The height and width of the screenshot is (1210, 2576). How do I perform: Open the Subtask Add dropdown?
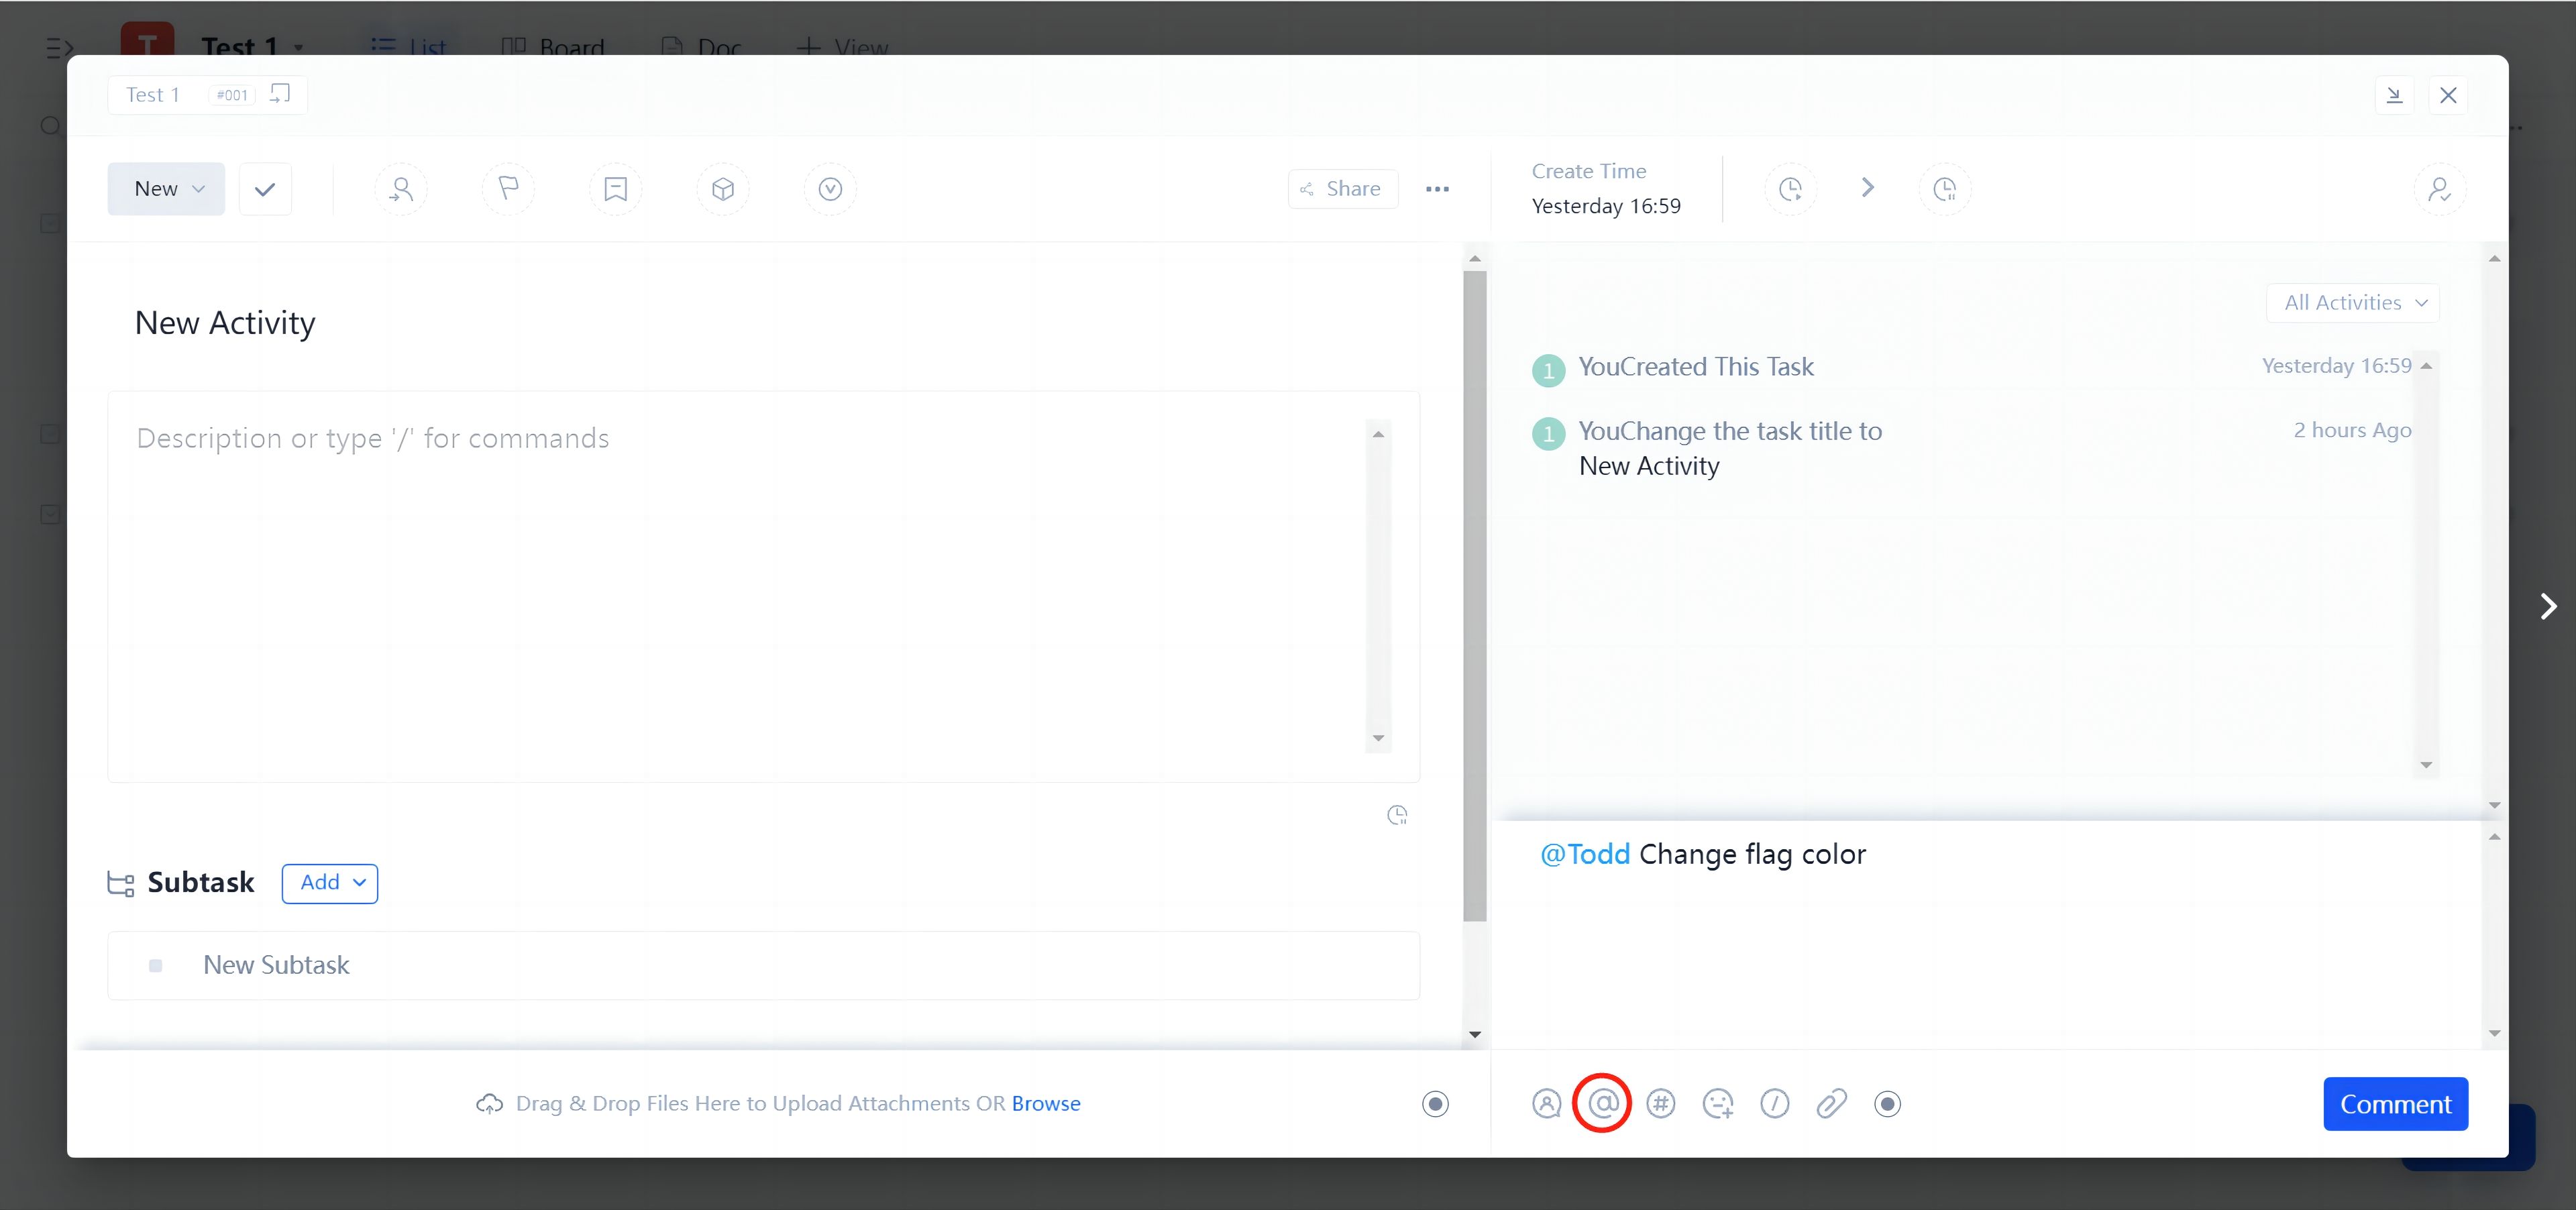[330, 883]
